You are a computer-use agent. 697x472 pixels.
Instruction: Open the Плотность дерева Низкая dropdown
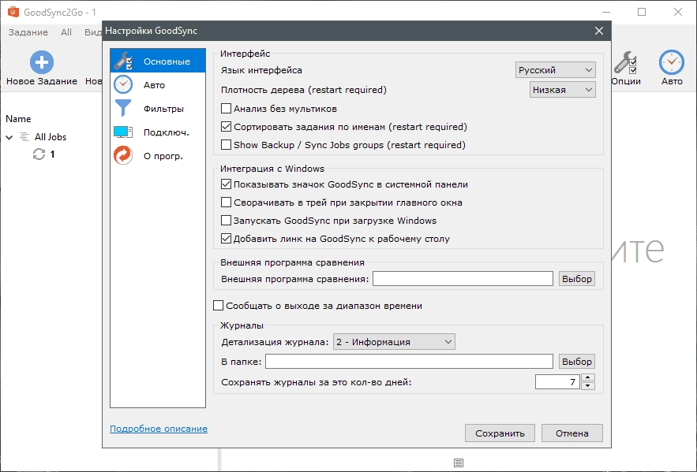pos(562,90)
